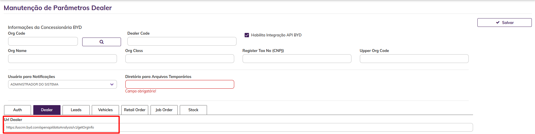Viewport: 535px width, 134px height.
Task: Open the Job Order tab
Action: pyautogui.click(x=164, y=110)
